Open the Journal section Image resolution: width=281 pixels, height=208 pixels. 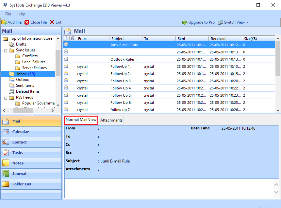coord(31,174)
